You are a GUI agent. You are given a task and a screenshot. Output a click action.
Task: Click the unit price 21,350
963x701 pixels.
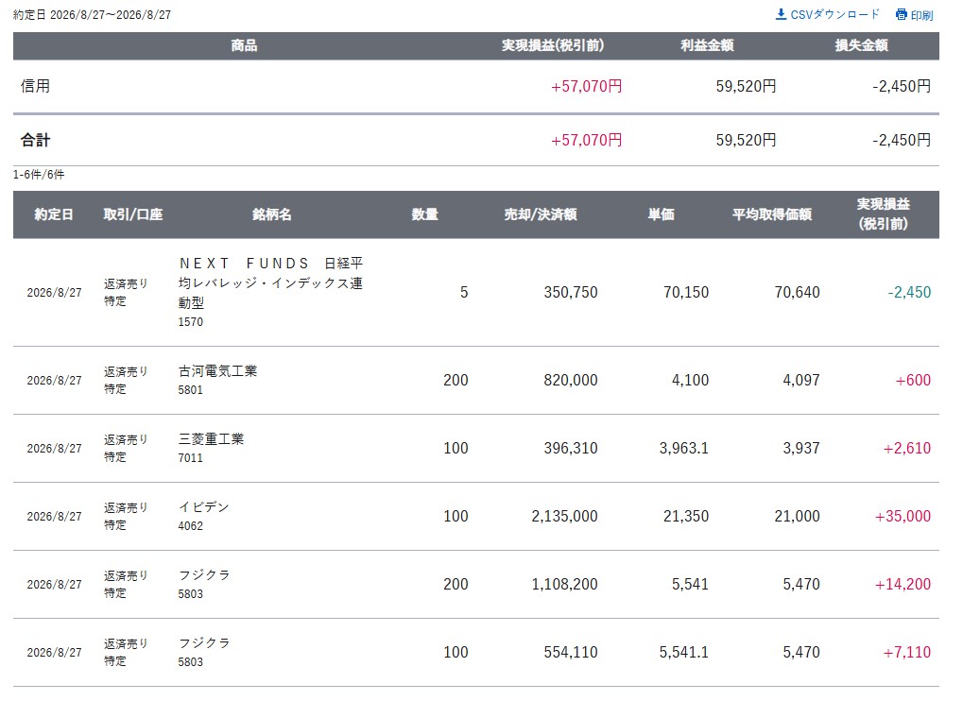click(x=686, y=516)
